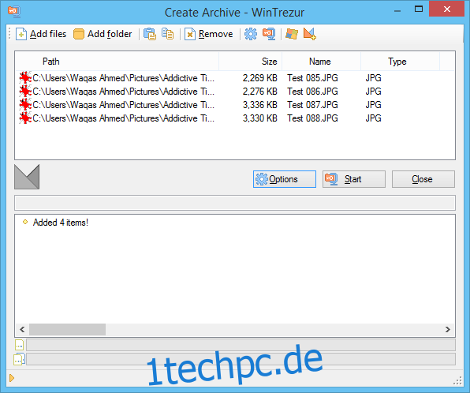Click the Add folder toolbar button

point(103,34)
